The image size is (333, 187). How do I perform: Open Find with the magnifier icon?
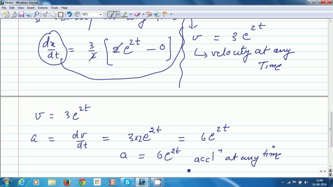36,15
